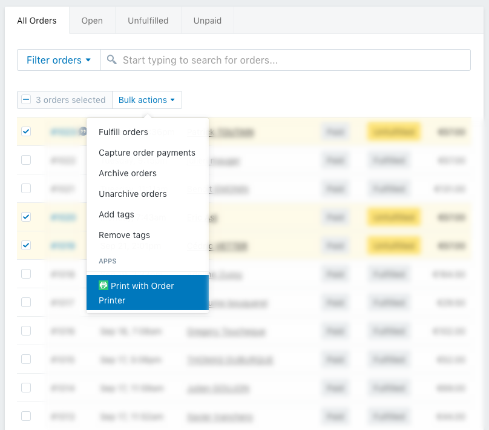Switch to the Open tab
The image size is (489, 430).
click(x=92, y=21)
